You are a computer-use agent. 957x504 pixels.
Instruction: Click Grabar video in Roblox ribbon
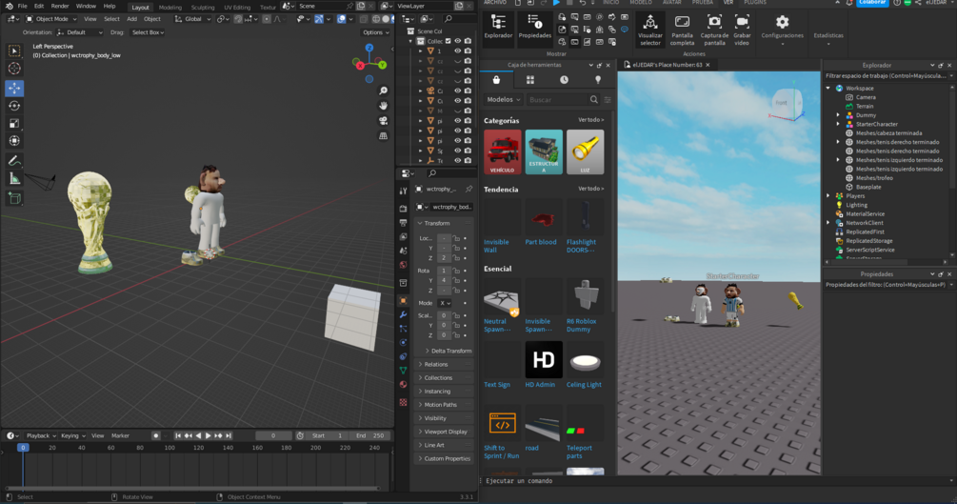742,30
